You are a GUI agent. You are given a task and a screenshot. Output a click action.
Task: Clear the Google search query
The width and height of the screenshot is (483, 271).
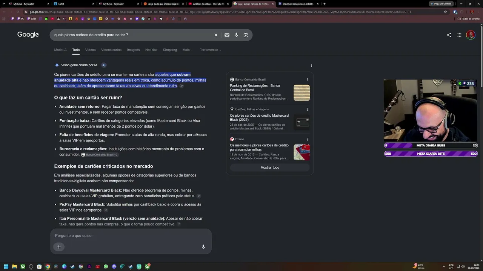coord(216,35)
